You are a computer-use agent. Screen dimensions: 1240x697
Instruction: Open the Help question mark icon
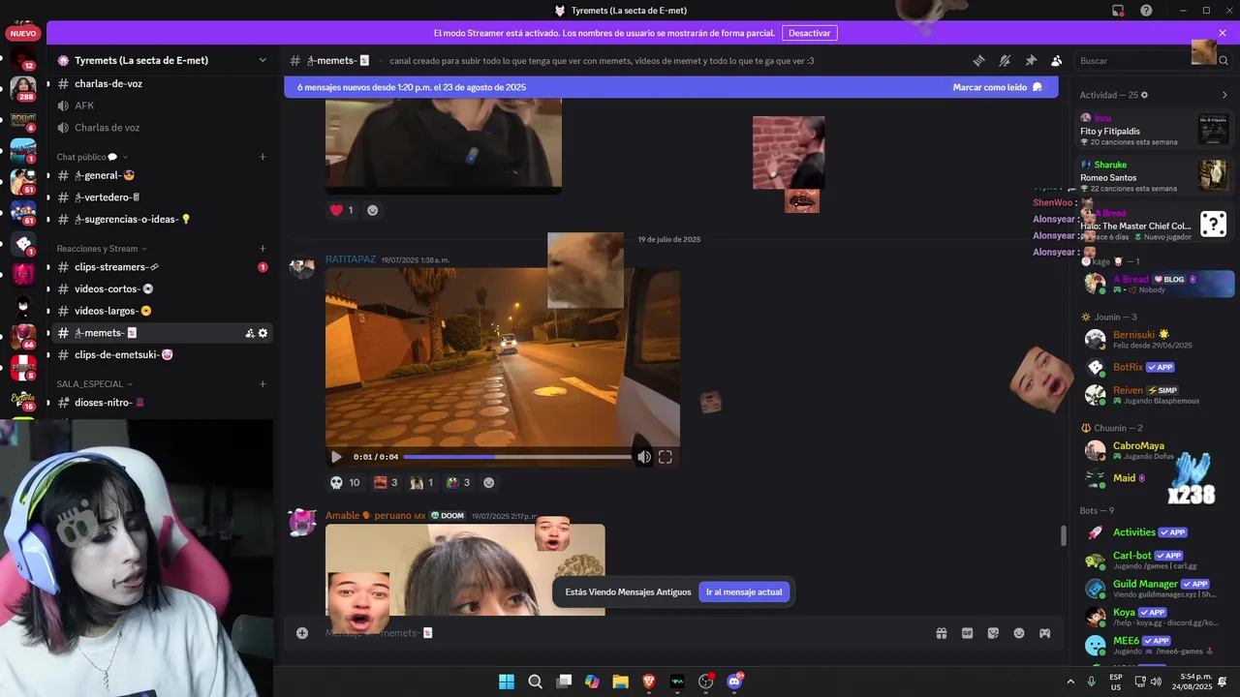coord(1146,11)
